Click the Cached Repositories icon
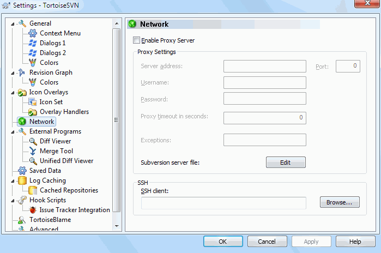This screenshot has width=381, height=253. [x=33, y=190]
